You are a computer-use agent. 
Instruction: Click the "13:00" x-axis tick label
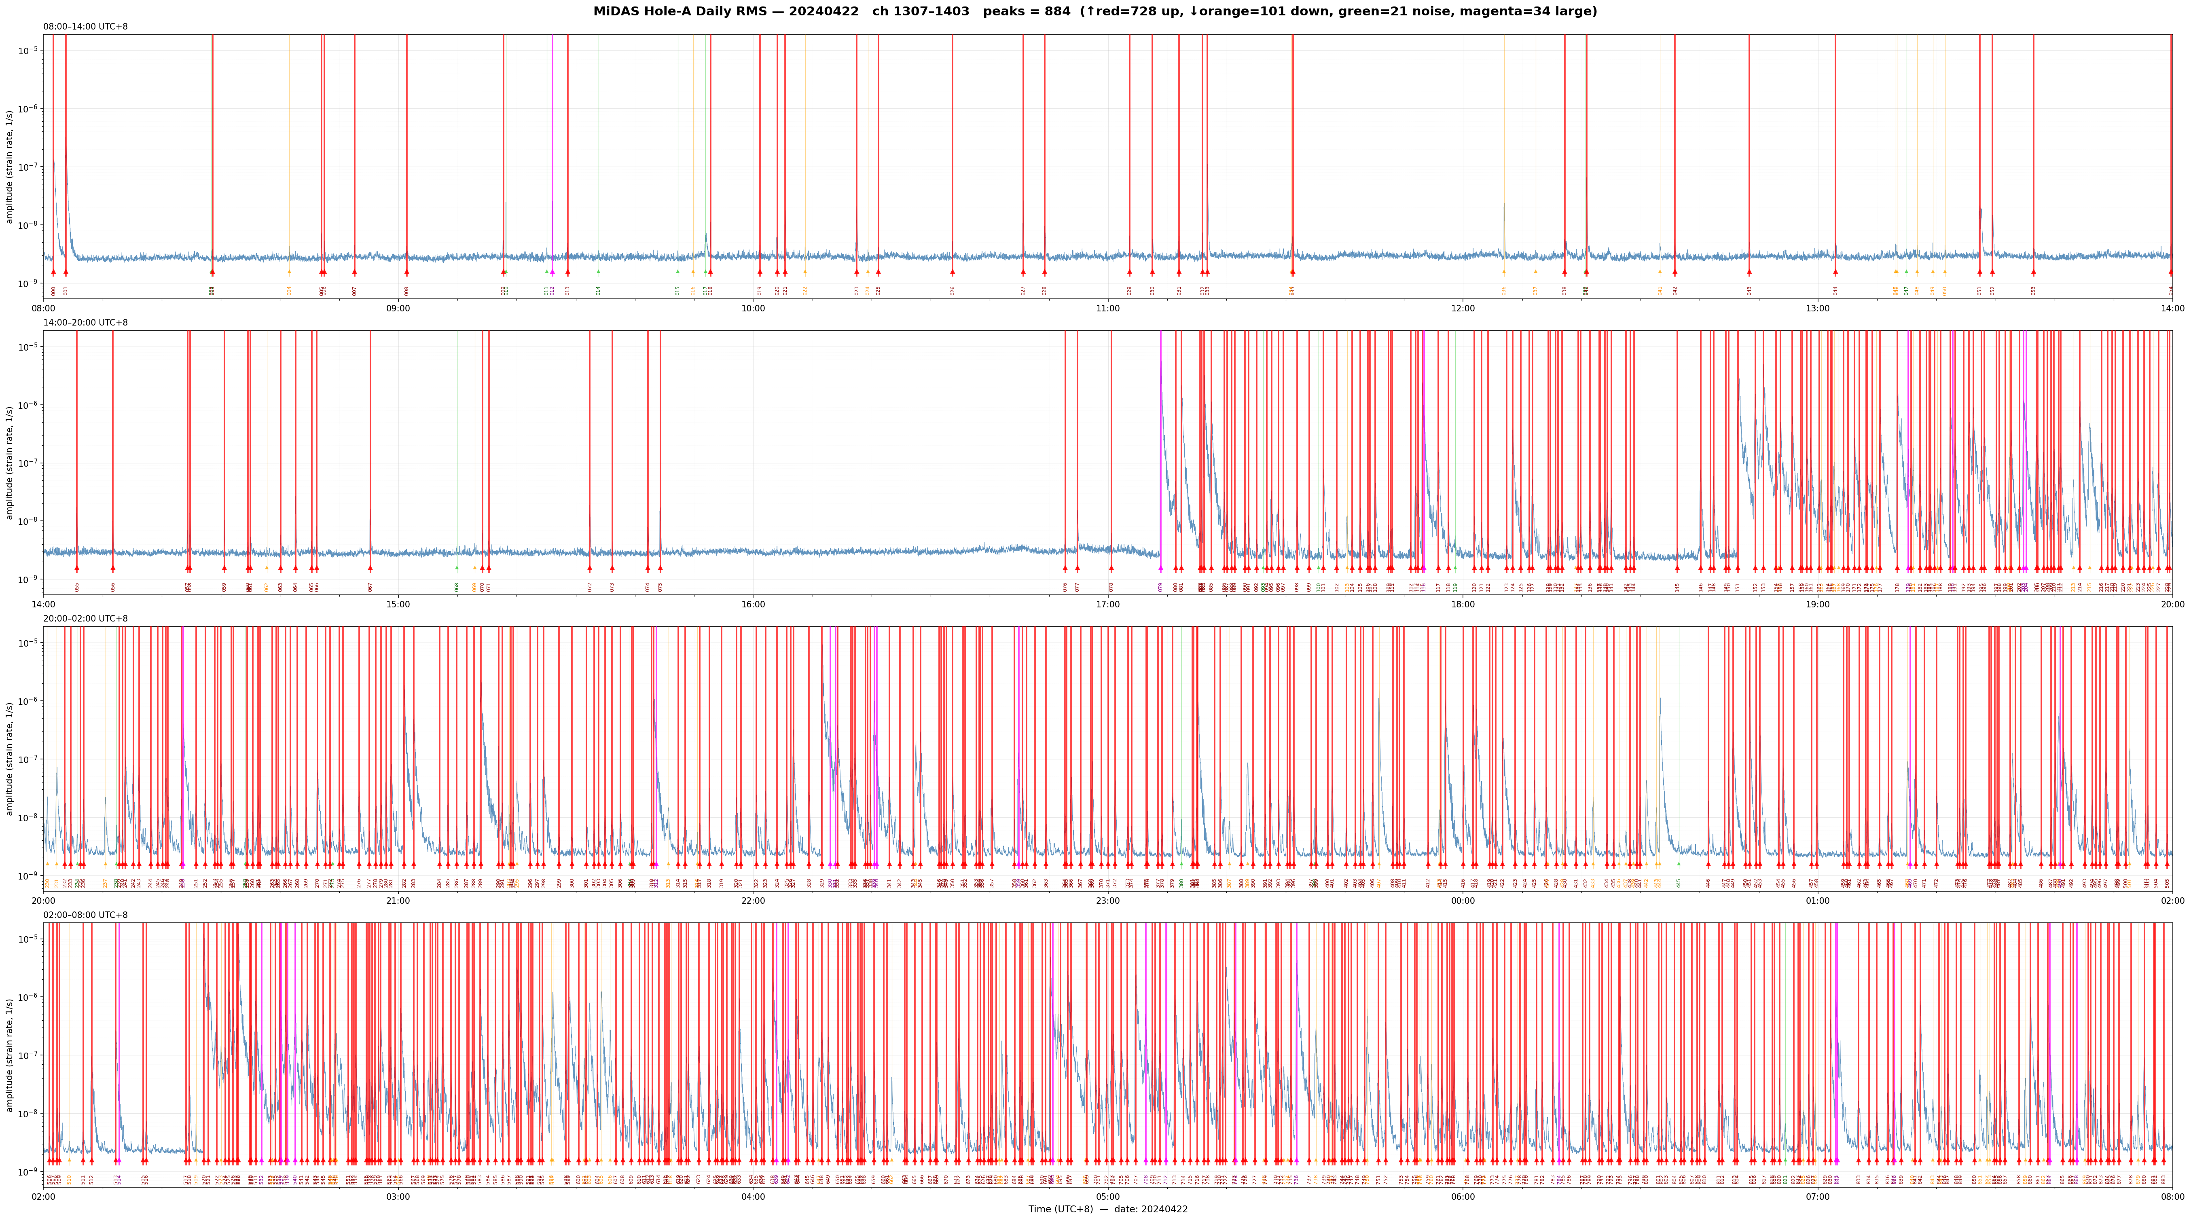coord(1818,308)
